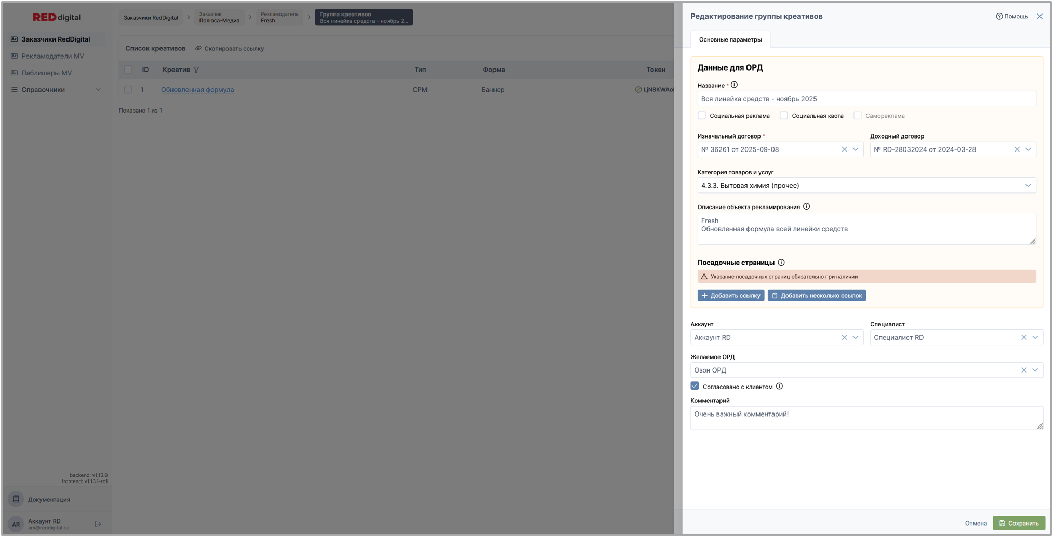Viewport: 1054px width, 537px height.
Task: Check the Социальная квота option
Action: (x=784, y=116)
